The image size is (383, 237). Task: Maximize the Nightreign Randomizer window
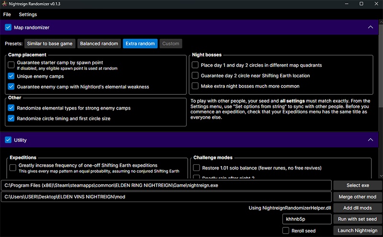pyautogui.click(x=361, y=4)
